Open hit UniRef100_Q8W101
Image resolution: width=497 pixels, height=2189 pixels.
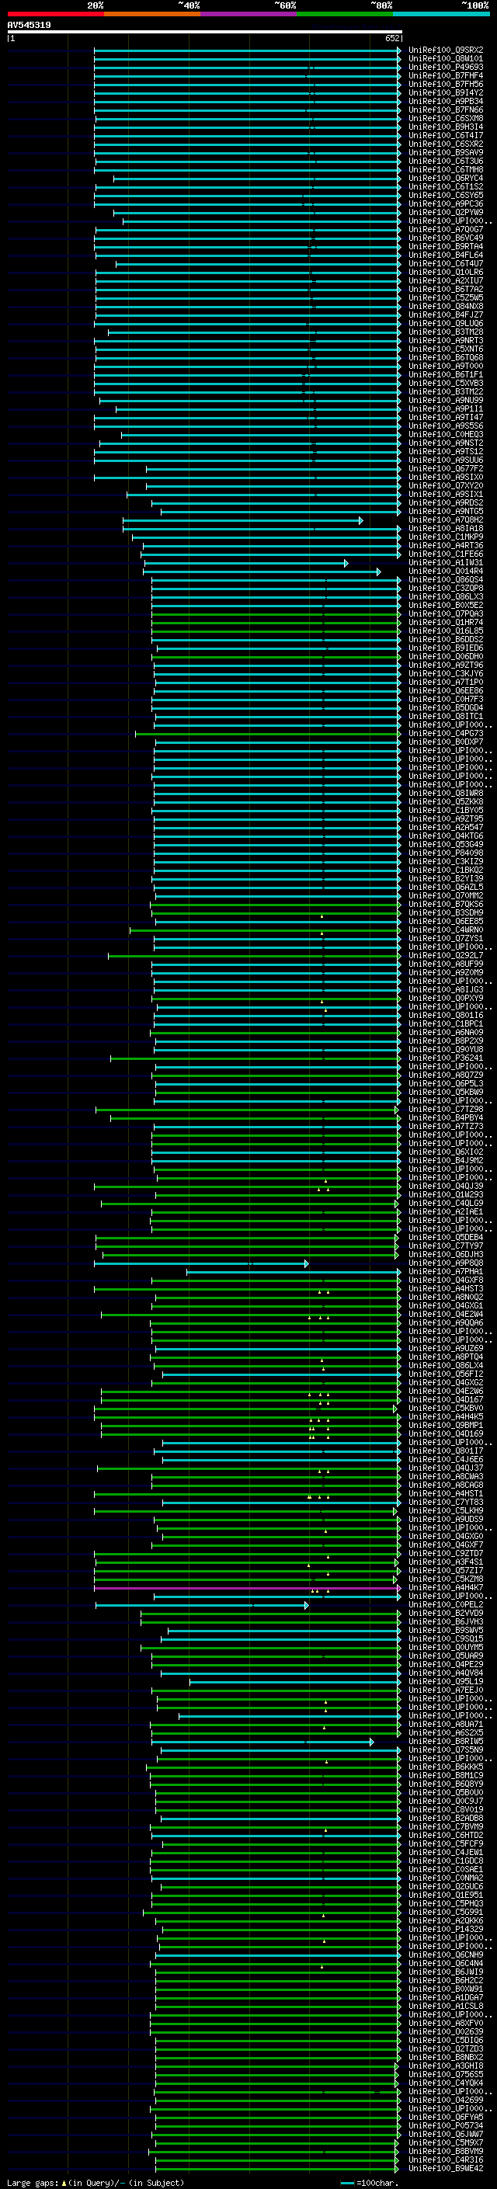coord(446,59)
